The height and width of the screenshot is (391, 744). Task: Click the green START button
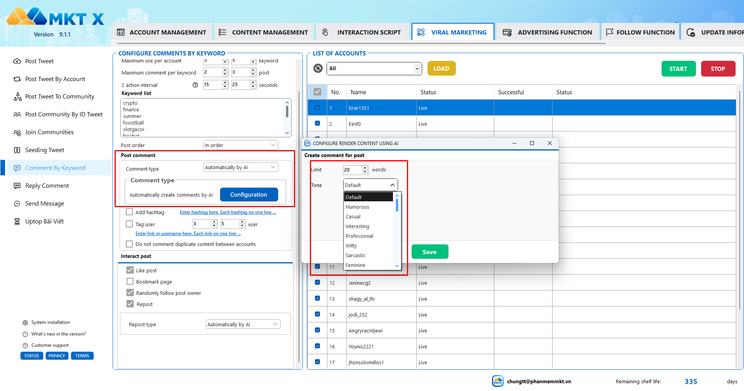coord(678,69)
